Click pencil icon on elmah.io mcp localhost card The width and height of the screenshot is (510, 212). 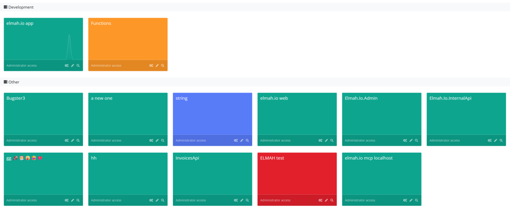(x=411, y=200)
